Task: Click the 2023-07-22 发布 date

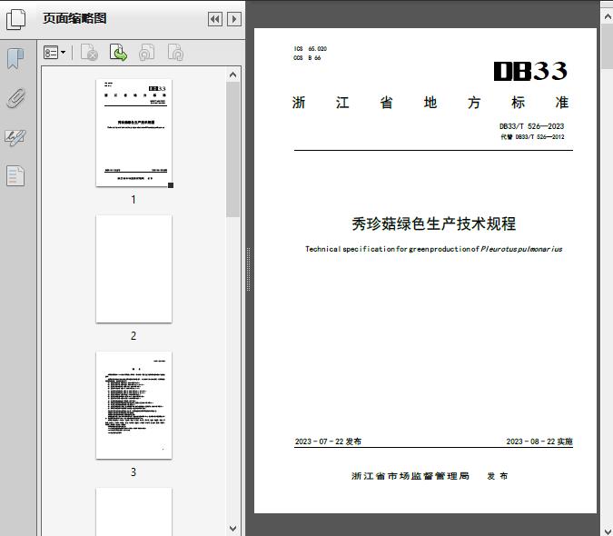Action: tap(329, 442)
